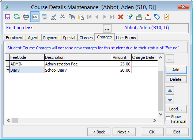This screenshot has height=140, width=193.
Task: Click the Abbot, Aden (S10, D) student label
Action: (147, 28)
